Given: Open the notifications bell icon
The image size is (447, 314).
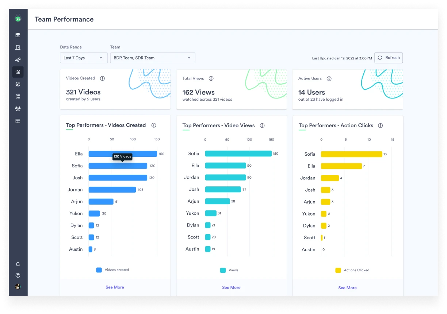Looking at the screenshot, I should [18, 264].
